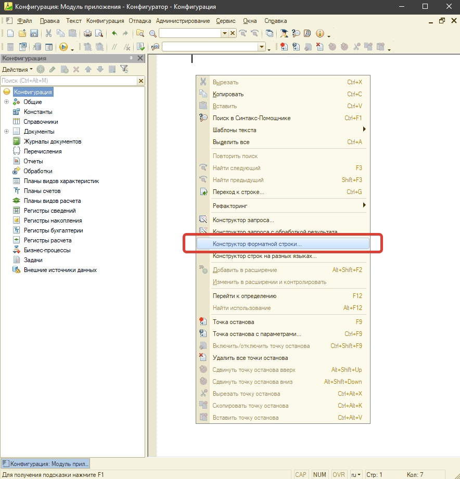460x479 pixels.
Task: Select the Конфигурация root tree node
Action: click(33, 92)
